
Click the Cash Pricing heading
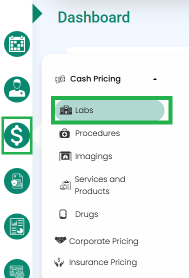coord(95,79)
